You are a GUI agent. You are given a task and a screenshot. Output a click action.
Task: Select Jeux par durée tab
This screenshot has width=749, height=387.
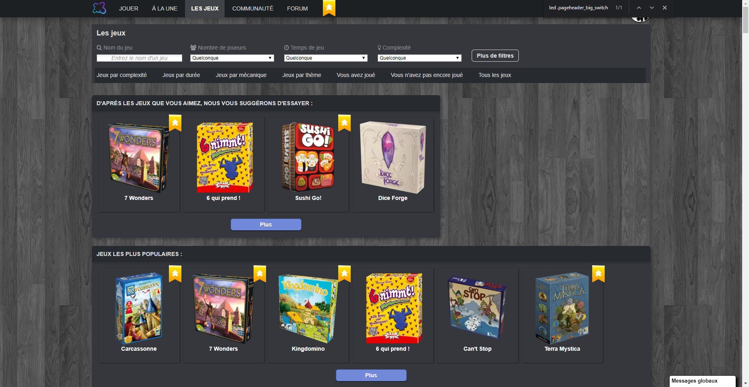point(181,75)
